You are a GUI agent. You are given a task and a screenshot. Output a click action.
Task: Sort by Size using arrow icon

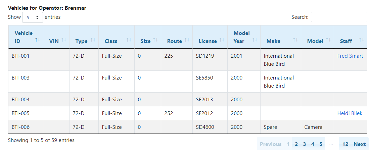155,40
